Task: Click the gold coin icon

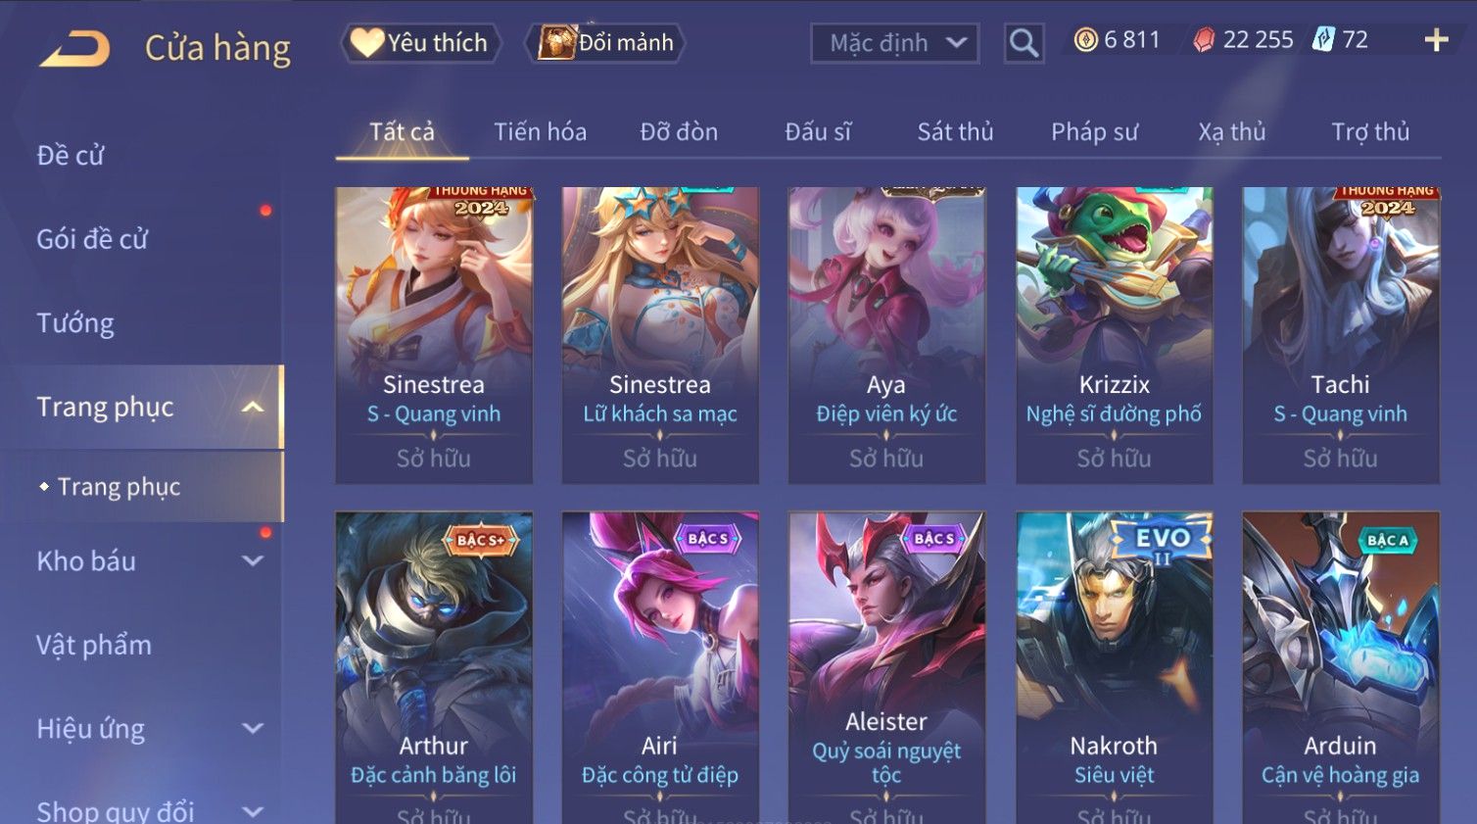Action: click(x=1085, y=40)
